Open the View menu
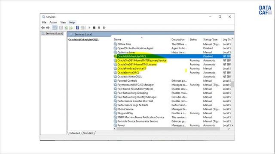This screenshot has width=275, height=154. 63,22
